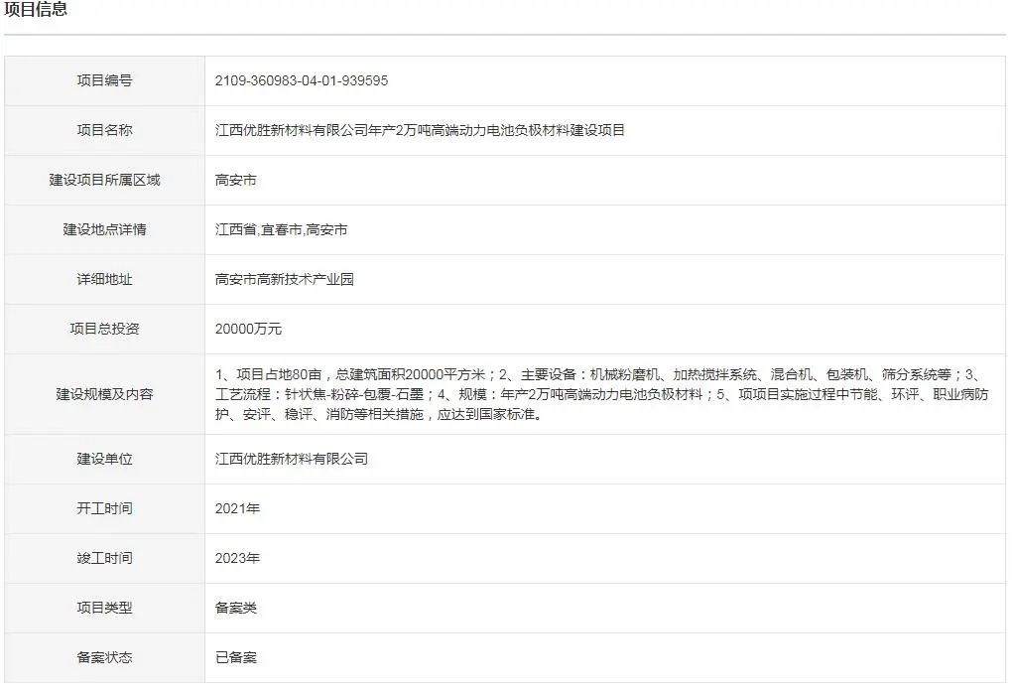Select the 项目名称 label cell

click(x=104, y=130)
